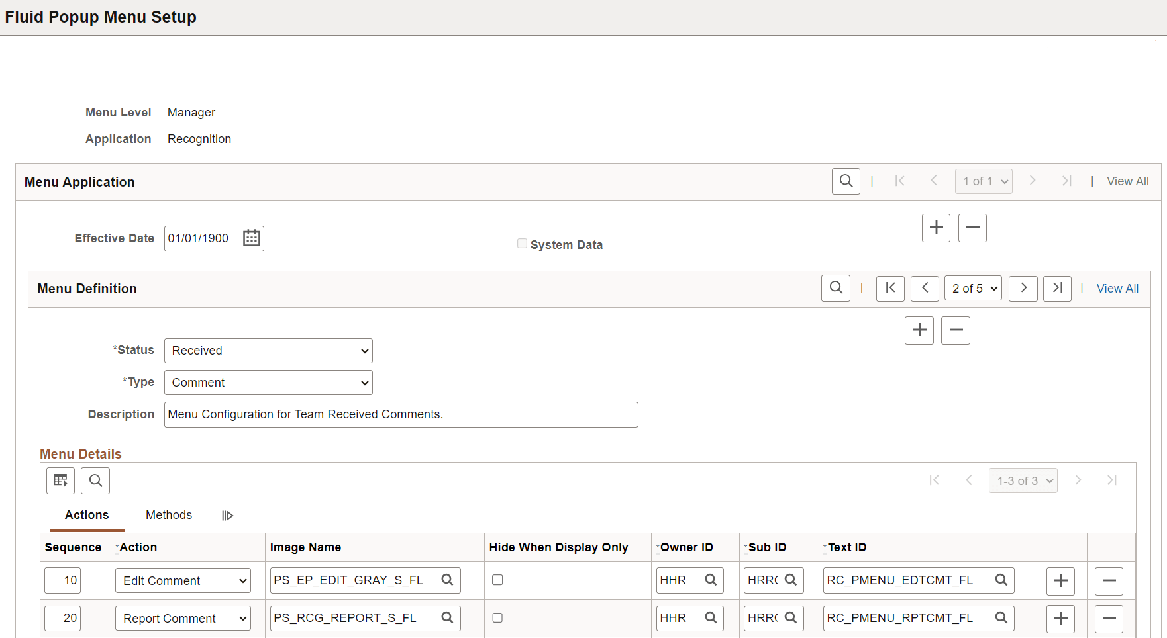
Task: Select the Actions tab
Action: pos(86,515)
